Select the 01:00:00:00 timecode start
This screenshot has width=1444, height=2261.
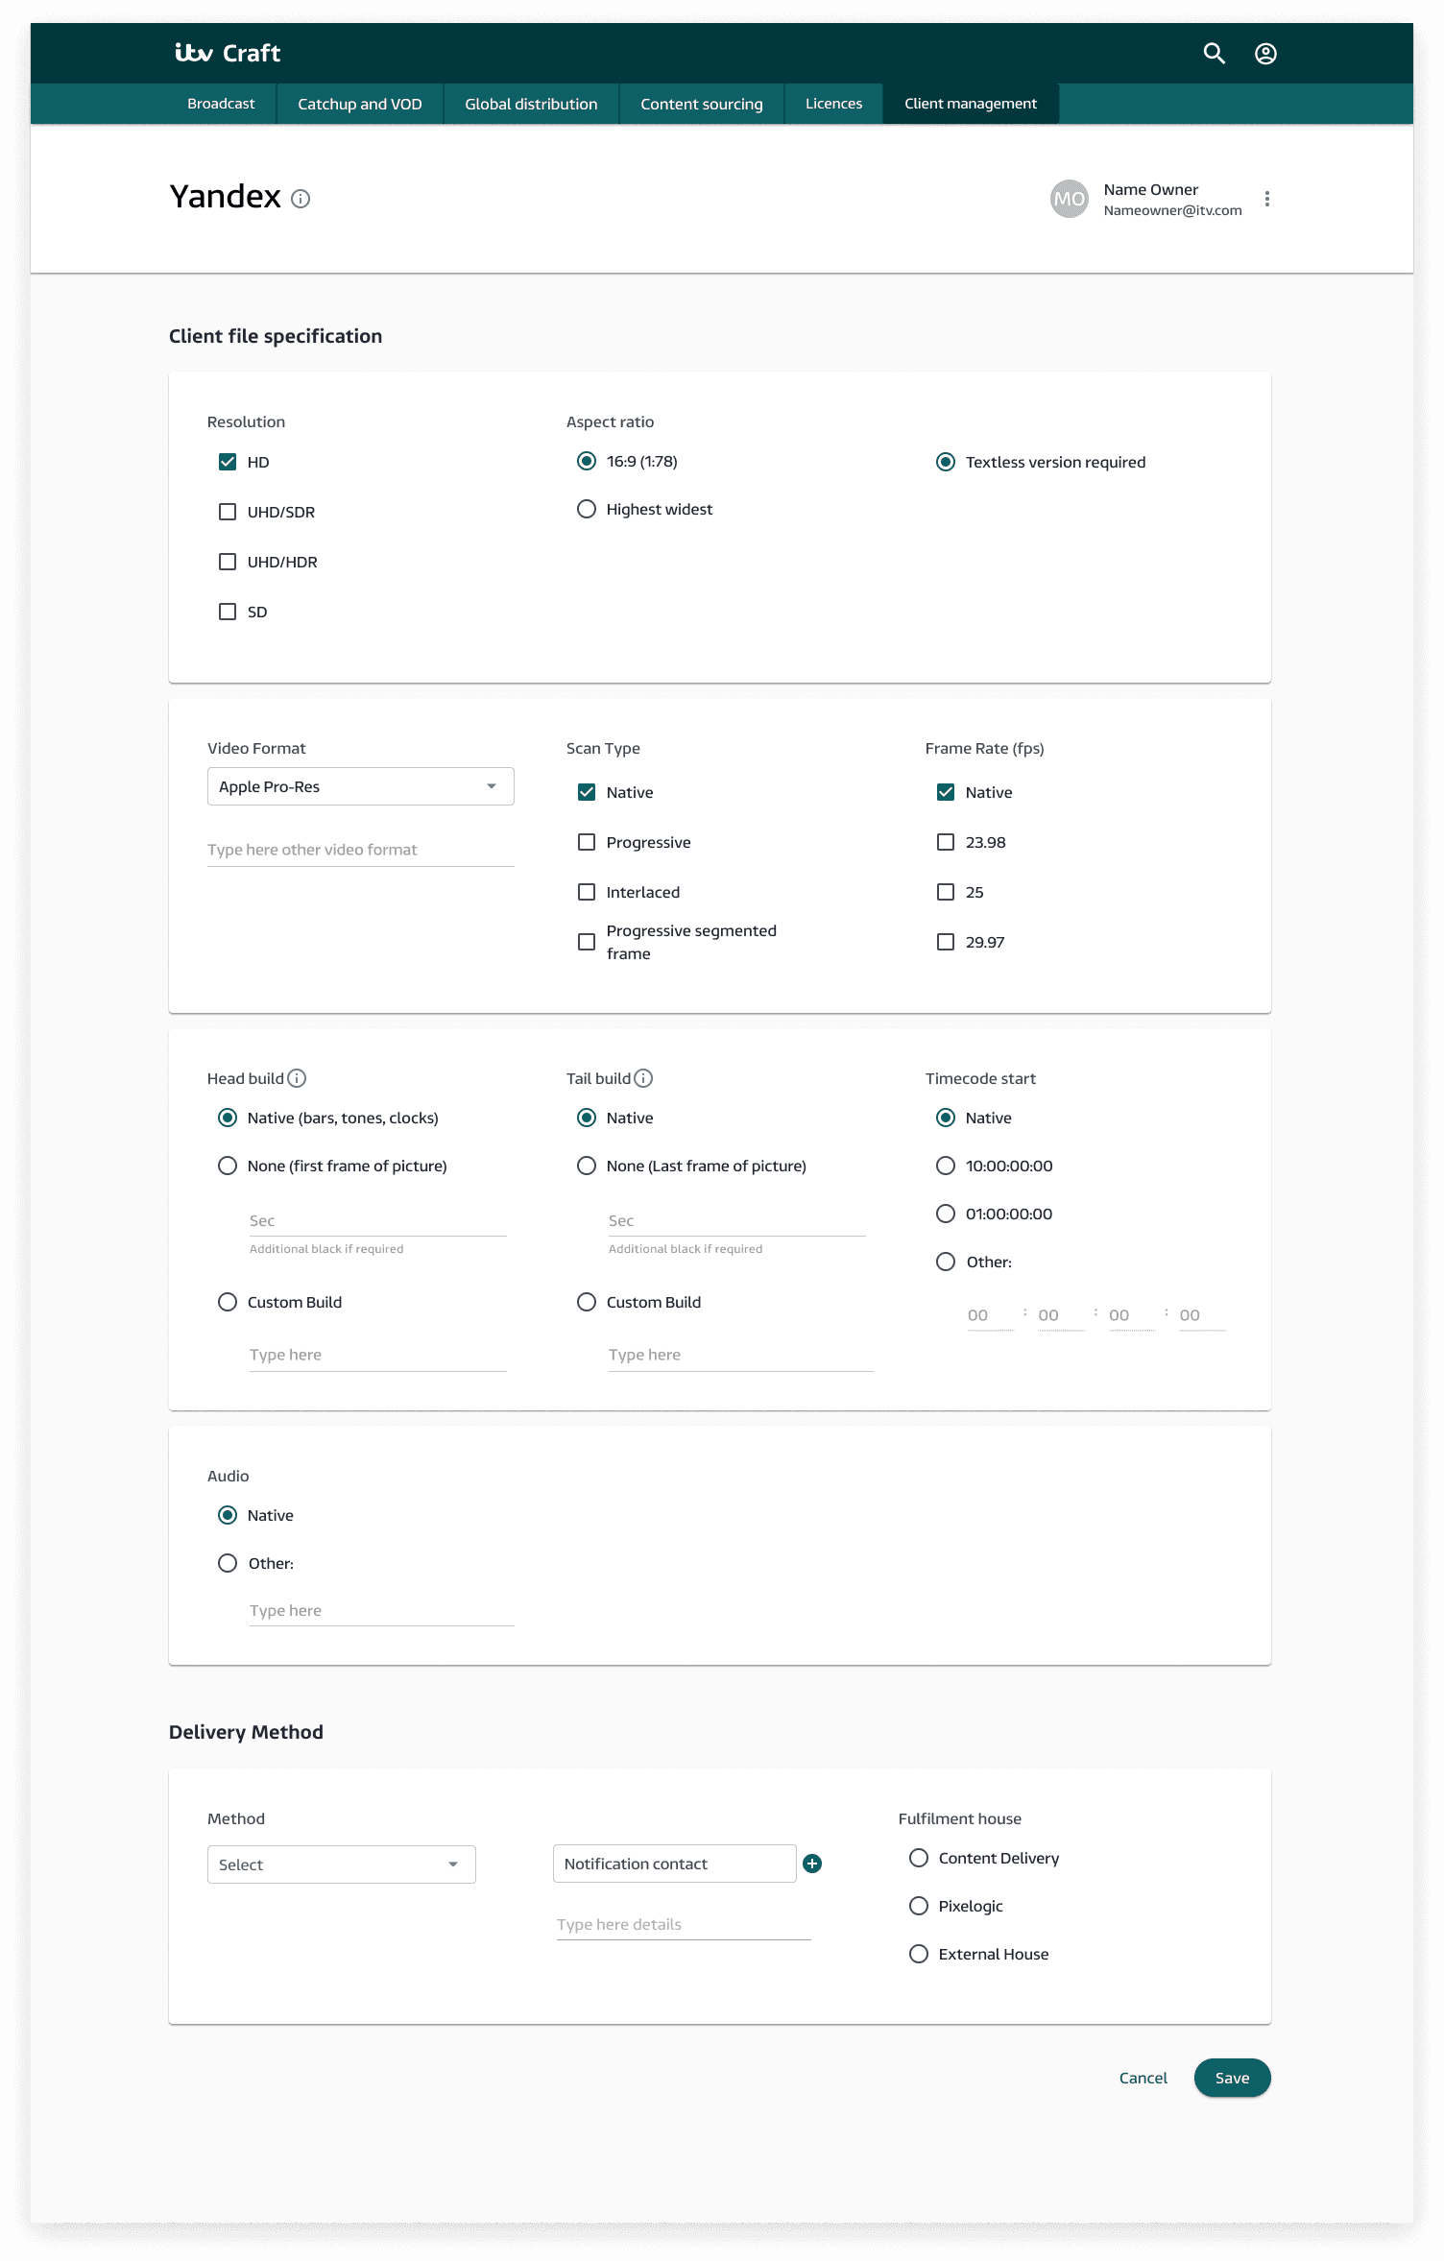946,1214
